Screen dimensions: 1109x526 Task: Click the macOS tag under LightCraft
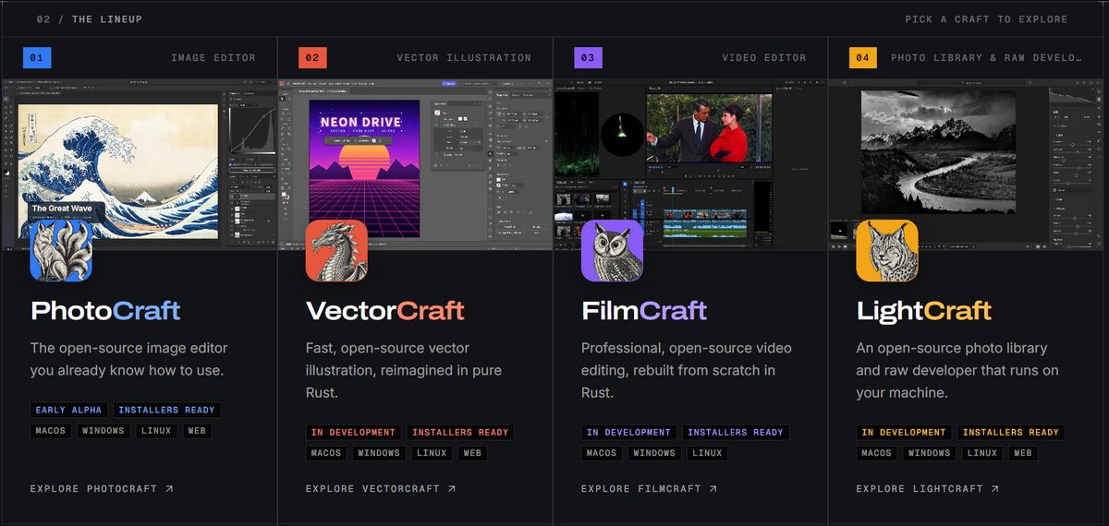click(877, 453)
